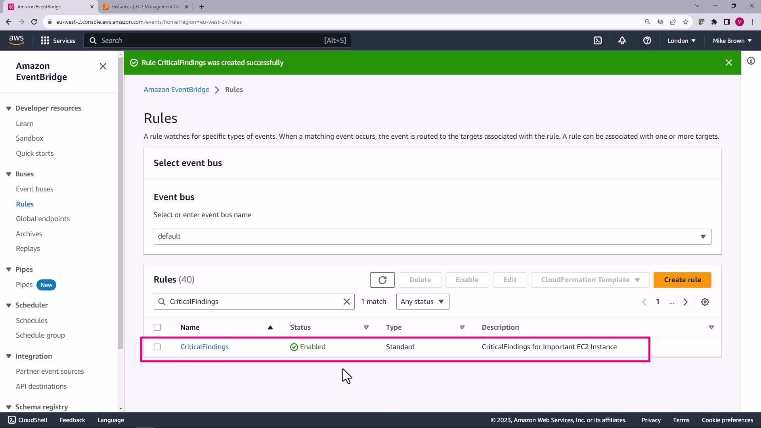Click the Create rule button
This screenshot has height=428, width=761.
point(682,280)
